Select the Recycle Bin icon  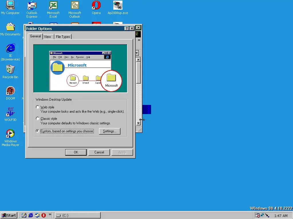[10, 72]
